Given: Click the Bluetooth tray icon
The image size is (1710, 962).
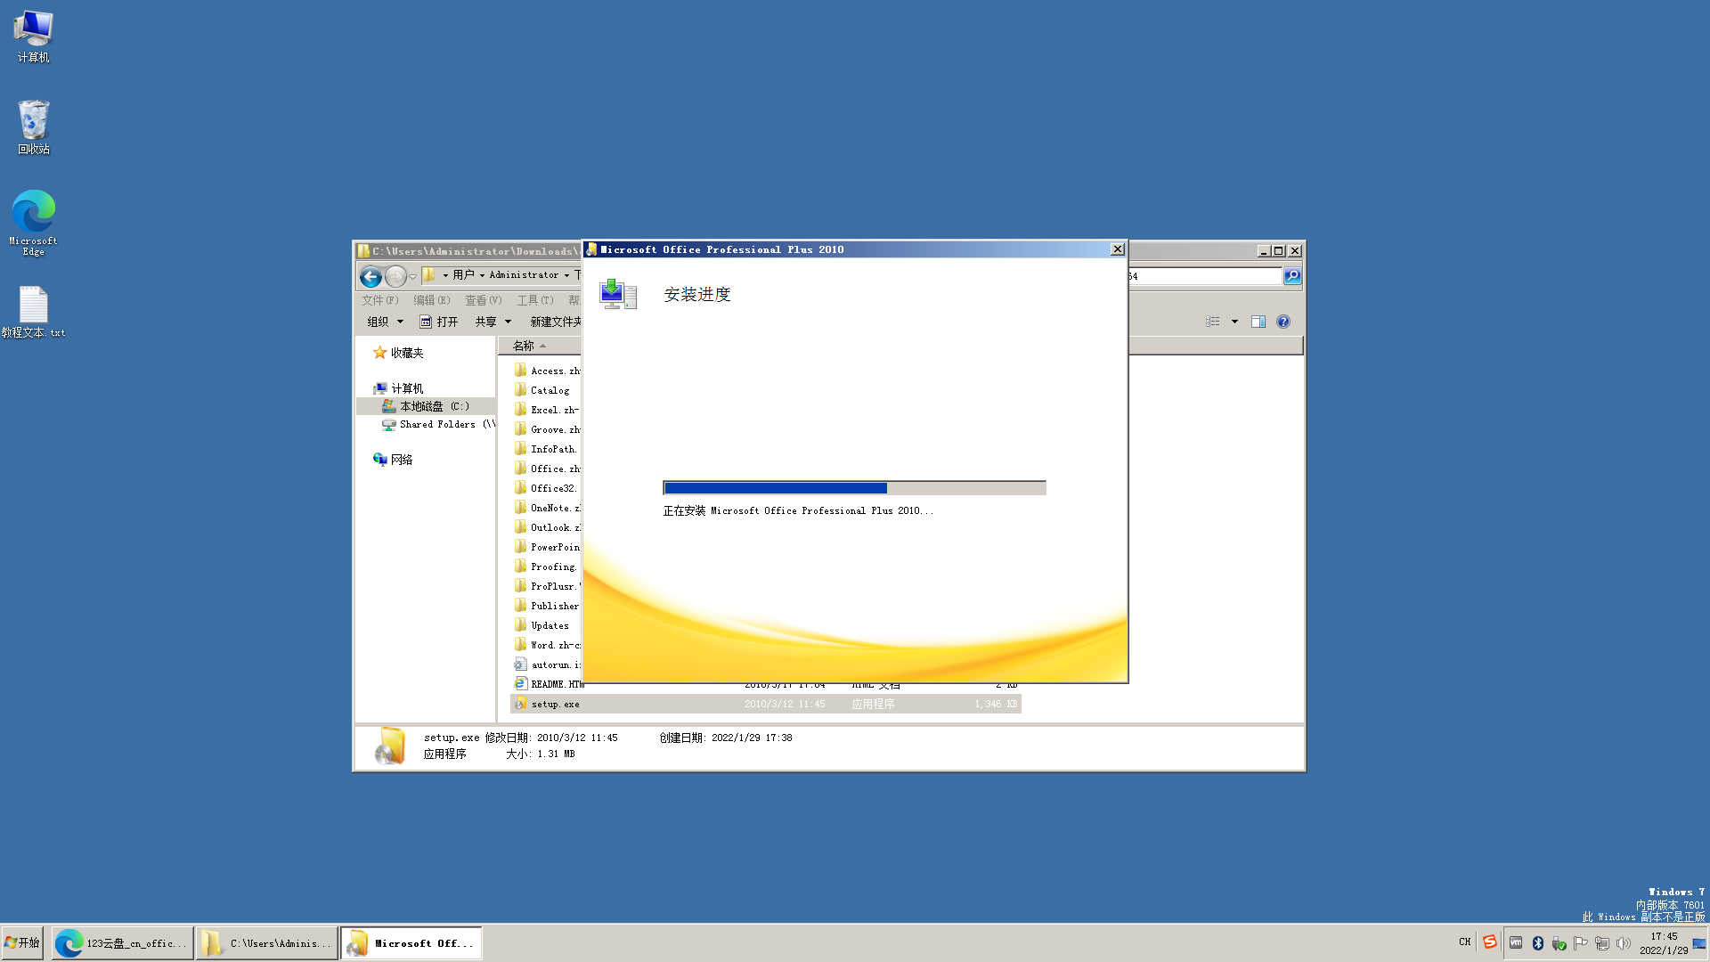Looking at the screenshot, I should pyautogui.click(x=1538, y=943).
